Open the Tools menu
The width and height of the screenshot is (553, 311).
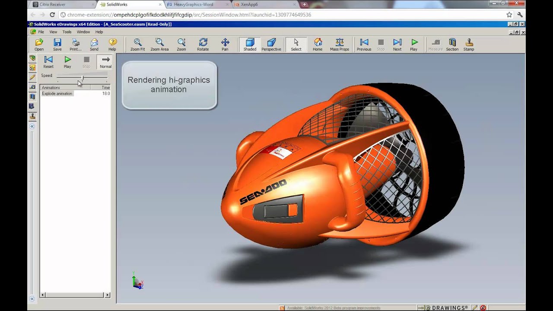67,32
